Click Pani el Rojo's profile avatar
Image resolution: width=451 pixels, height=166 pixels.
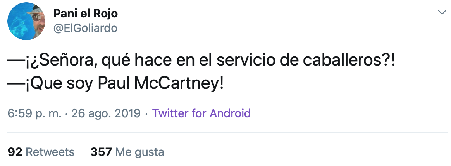[x=26, y=21]
